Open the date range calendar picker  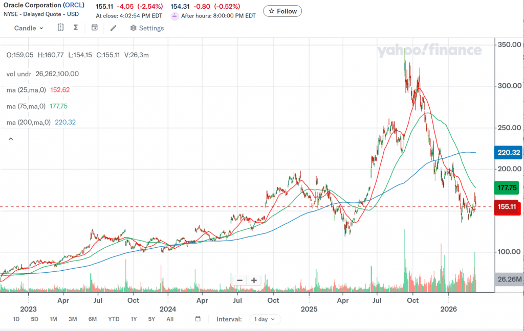[198, 319]
